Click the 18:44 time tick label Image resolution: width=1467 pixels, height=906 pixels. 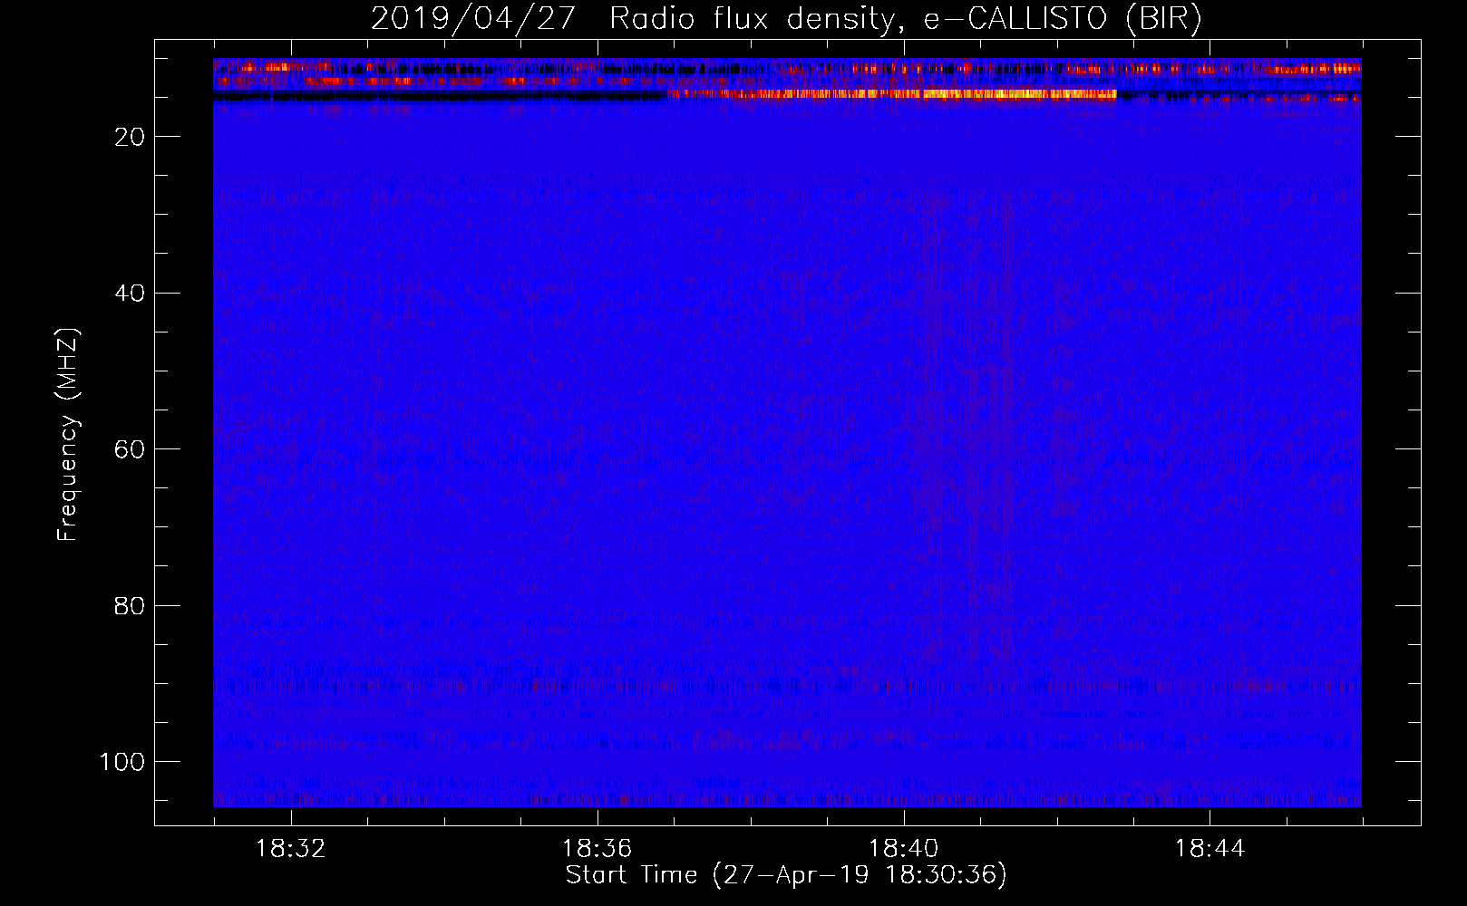[1210, 849]
